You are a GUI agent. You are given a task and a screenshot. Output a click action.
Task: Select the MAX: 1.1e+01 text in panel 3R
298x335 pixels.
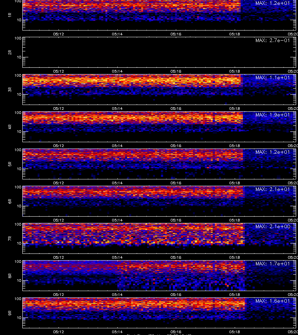click(273, 77)
